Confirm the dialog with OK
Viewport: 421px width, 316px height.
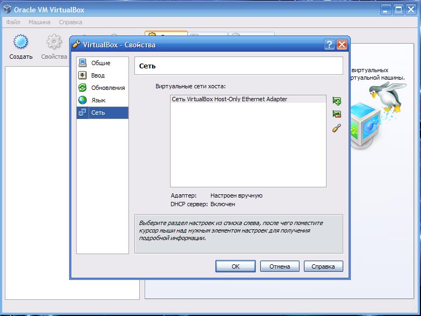pyautogui.click(x=235, y=266)
